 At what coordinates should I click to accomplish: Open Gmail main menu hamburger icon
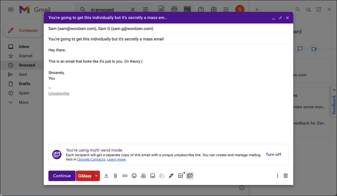click(x=11, y=10)
